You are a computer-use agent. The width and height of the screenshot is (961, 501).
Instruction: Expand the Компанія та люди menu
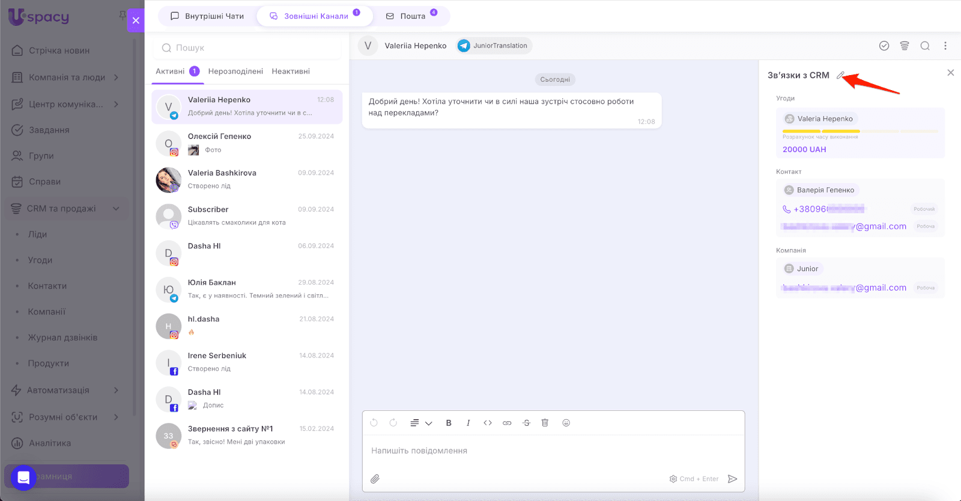[116, 77]
